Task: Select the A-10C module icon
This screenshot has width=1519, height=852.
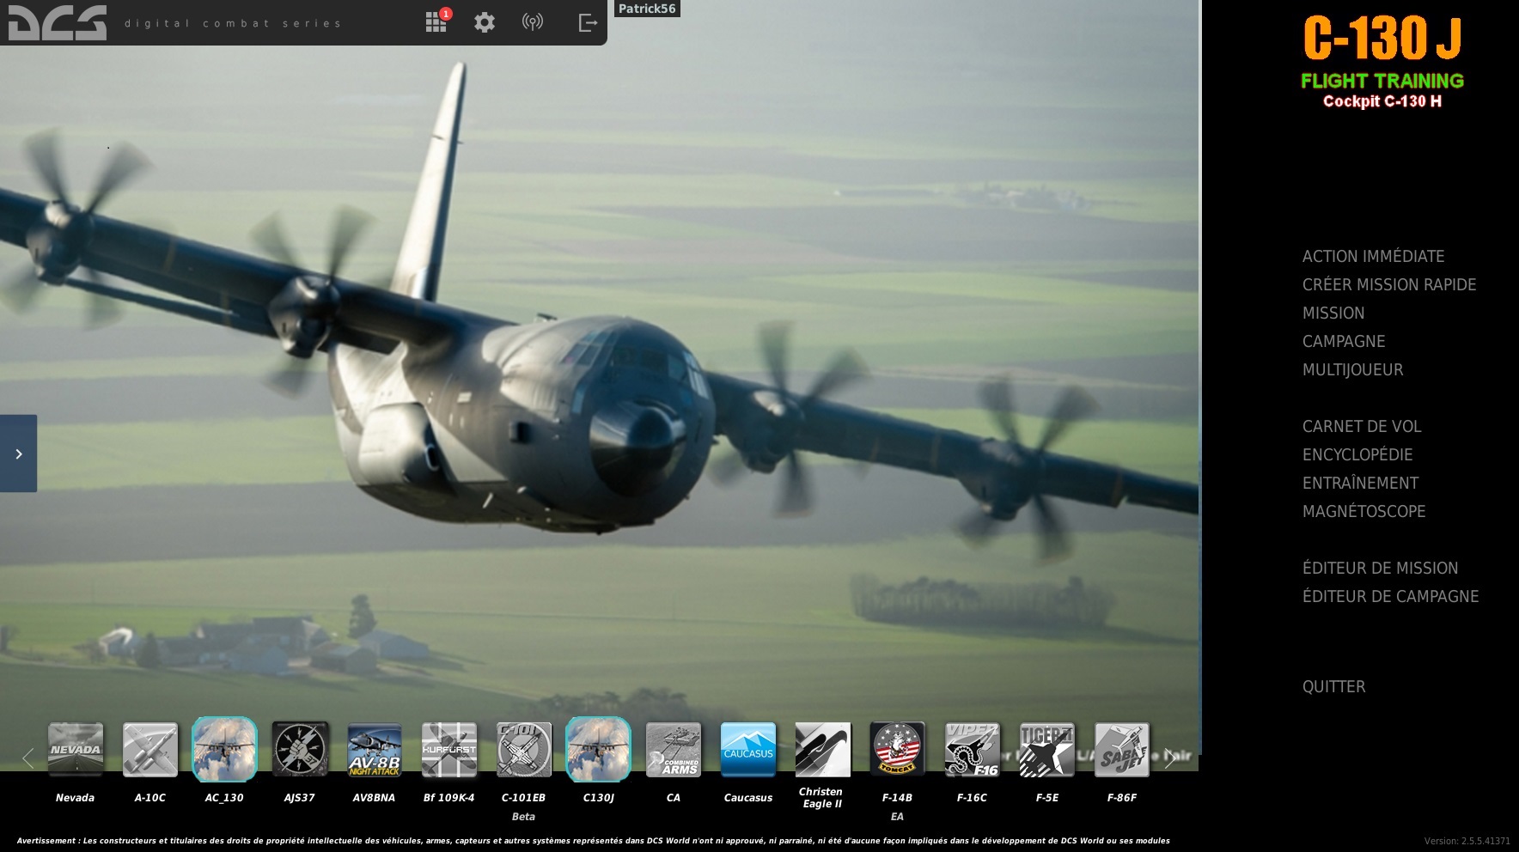Action: point(150,750)
